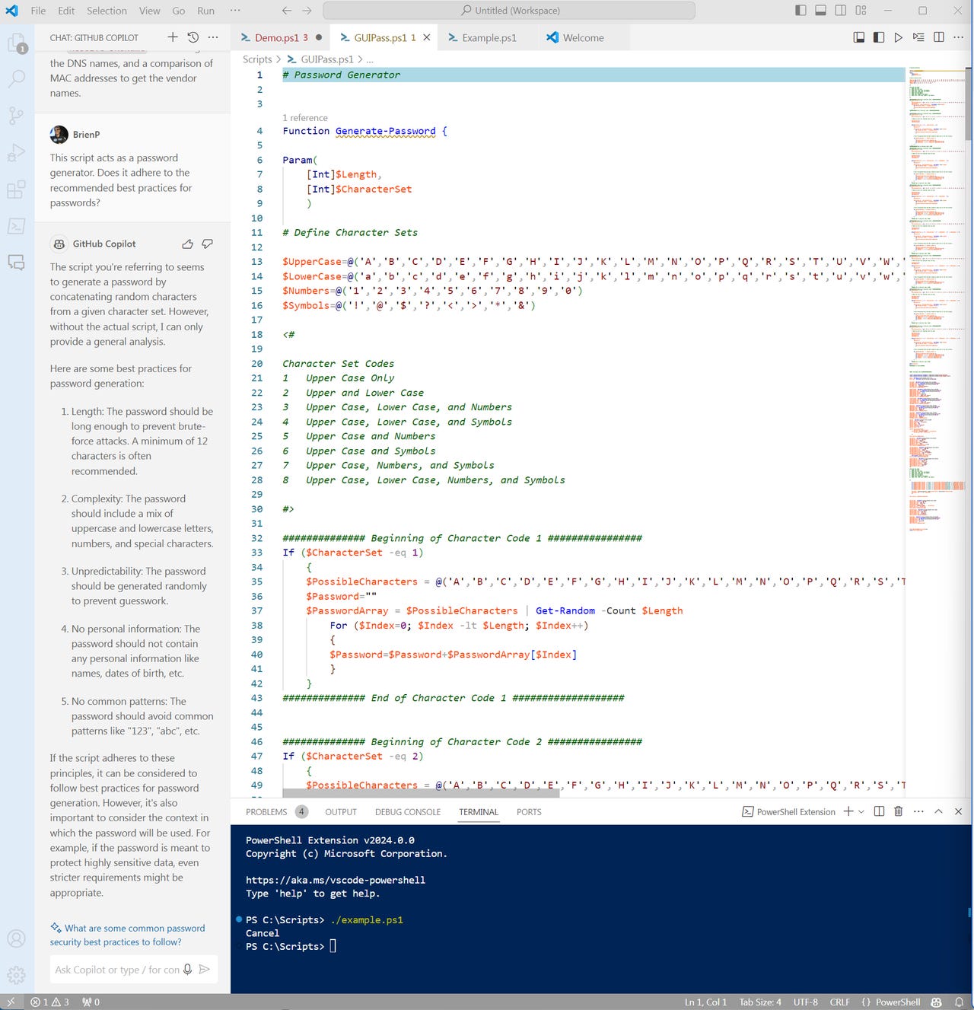Select the Run and Debug icon
Image resolution: width=974 pixels, height=1010 pixels.
17,152
